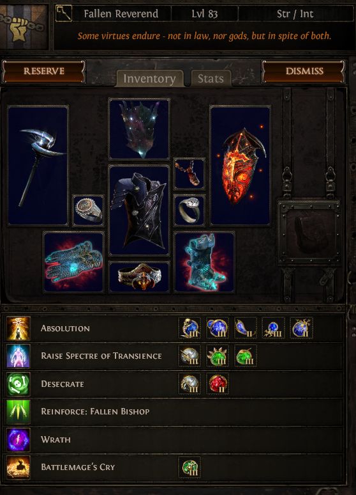The width and height of the screenshot is (356, 495).
Task: Click the first support gem in Absolution row
Action: tap(189, 328)
